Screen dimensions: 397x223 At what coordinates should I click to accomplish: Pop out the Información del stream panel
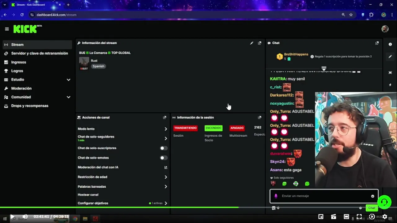coord(260,43)
